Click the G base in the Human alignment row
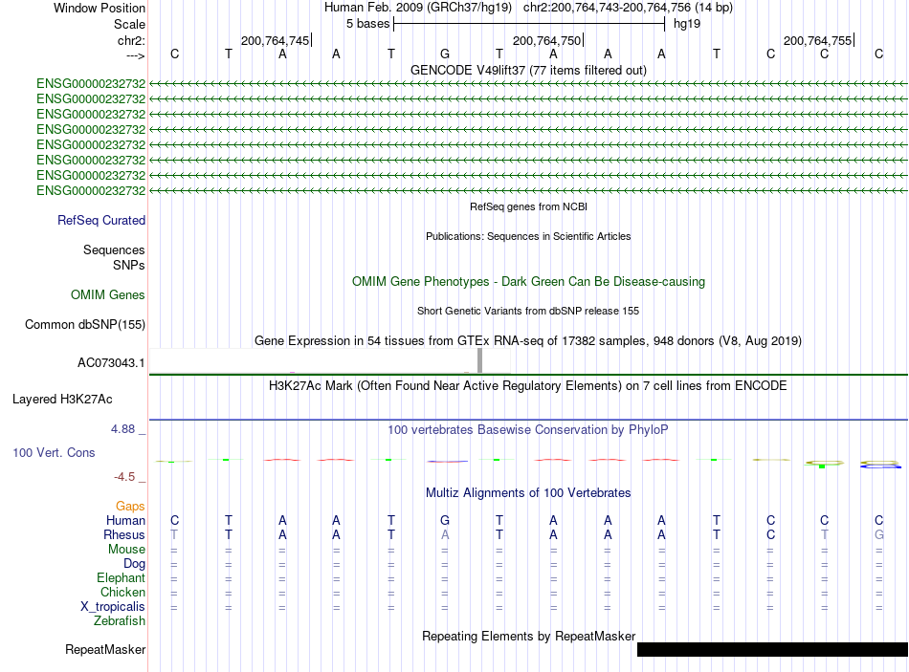This screenshot has height=672, width=909. point(445,520)
